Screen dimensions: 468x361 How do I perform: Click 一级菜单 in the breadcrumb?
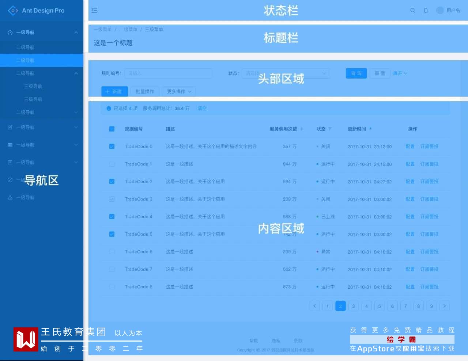coord(103,30)
